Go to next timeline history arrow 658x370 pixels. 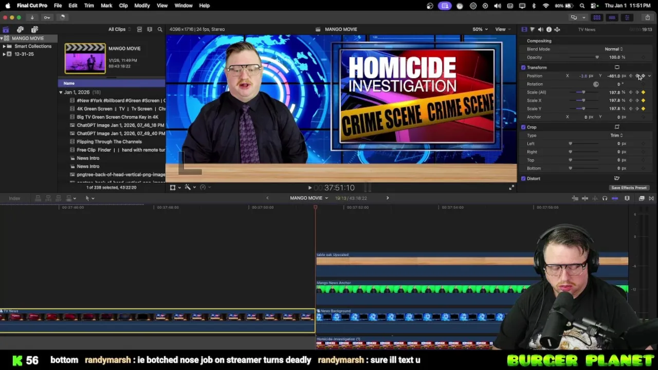[x=388, y=198]
